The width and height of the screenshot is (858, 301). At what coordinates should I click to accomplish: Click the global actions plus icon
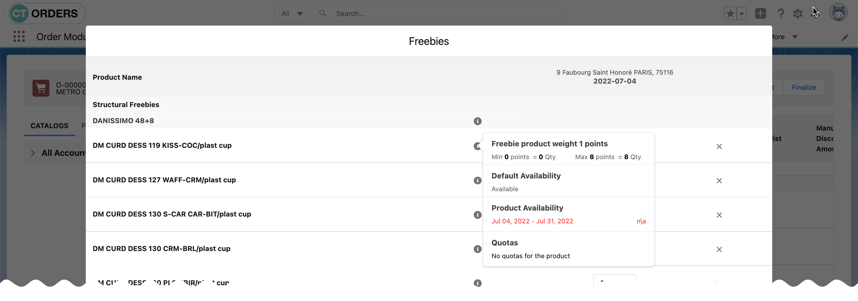point(760,14)
